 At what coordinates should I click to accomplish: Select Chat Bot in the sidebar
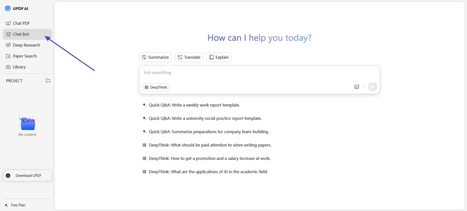(21, 34)
